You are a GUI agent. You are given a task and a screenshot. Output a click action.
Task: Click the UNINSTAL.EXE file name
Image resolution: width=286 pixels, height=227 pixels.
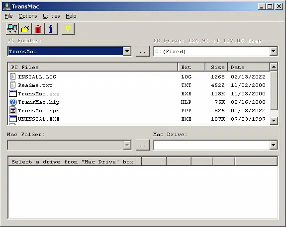[39, 119]
